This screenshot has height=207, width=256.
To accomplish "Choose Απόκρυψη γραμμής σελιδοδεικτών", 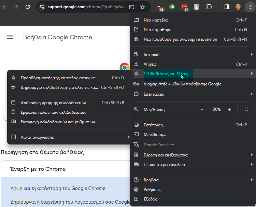I will point(70,103).
